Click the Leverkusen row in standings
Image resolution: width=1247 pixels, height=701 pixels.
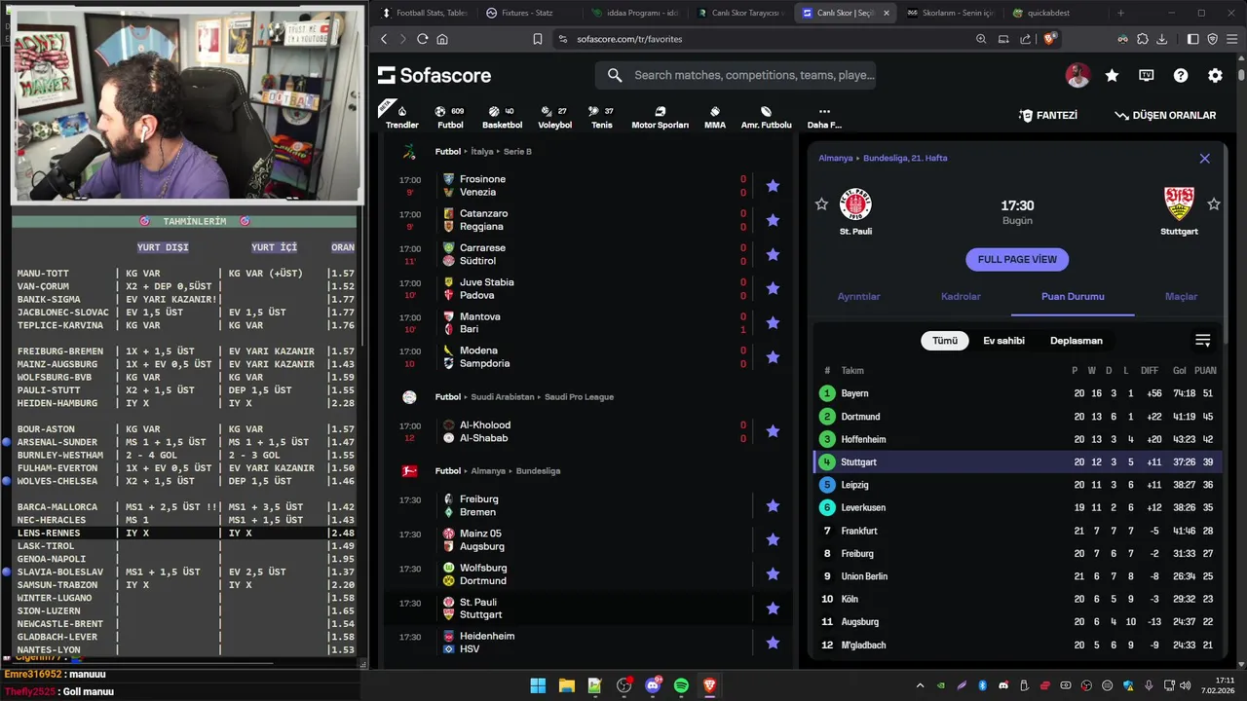pos(1019,507)
